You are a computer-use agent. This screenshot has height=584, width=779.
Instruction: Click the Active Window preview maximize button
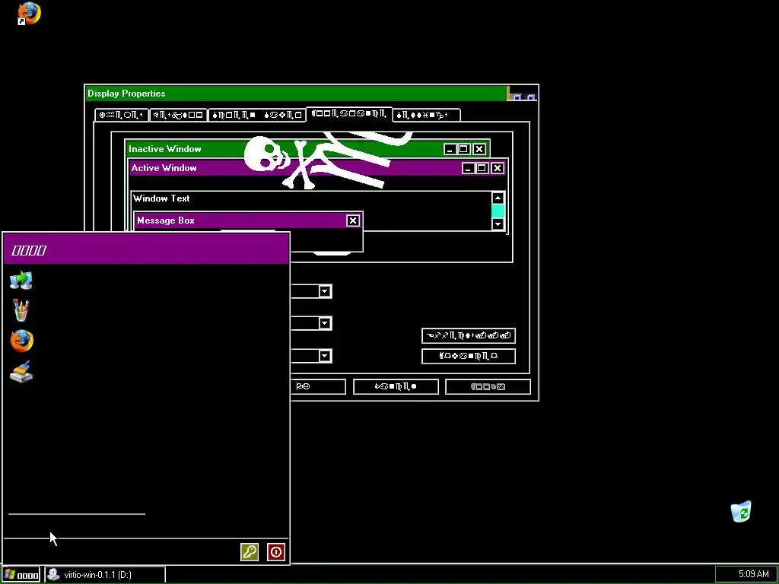pos(482,168)
